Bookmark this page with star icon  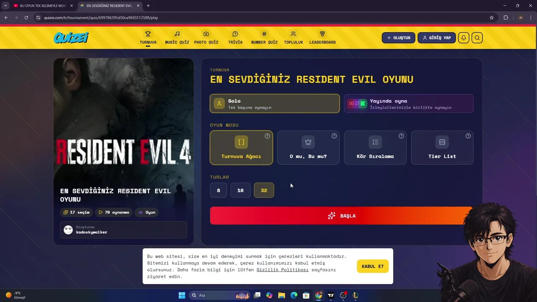coord(492,18)
